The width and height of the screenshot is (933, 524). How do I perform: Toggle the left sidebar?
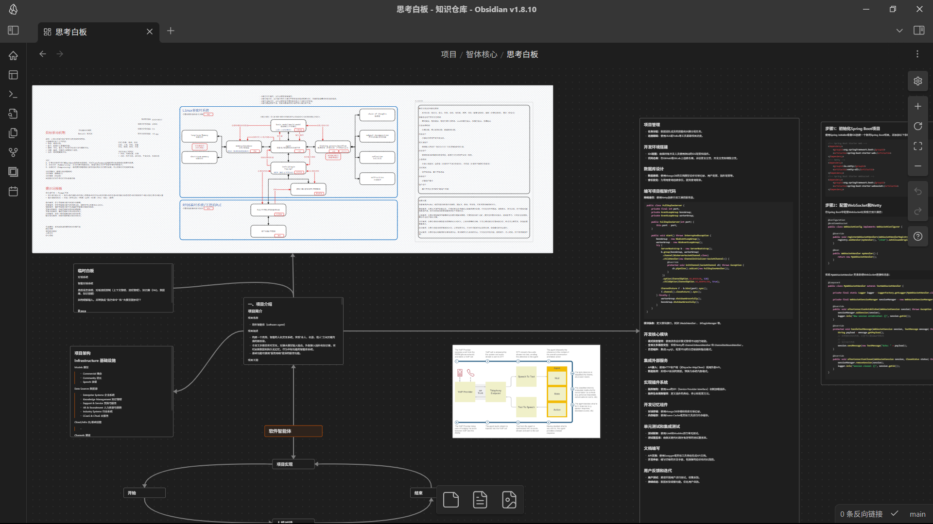(13, 31)
